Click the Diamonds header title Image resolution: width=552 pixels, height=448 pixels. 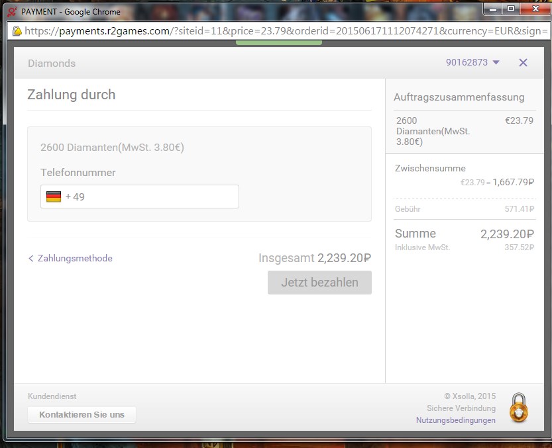point(52,64)
